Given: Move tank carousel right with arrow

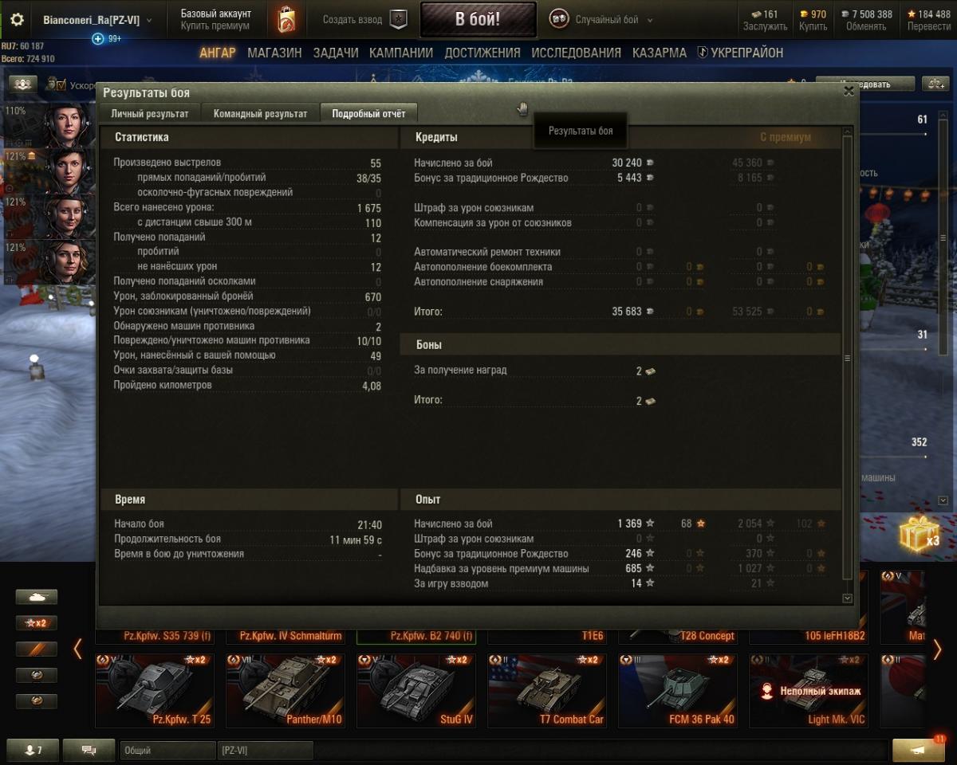Looking at the screenshot, I should click(x=937, y=649).
